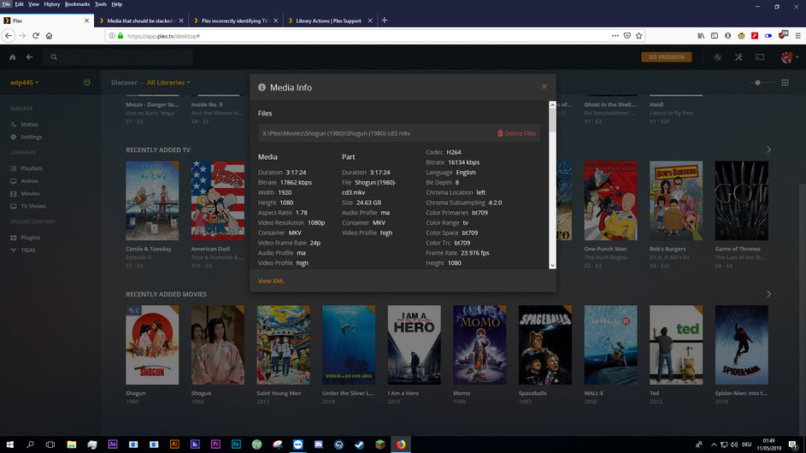Open the Ted movie poster
The image size is (806, 453).
(676, 345)
